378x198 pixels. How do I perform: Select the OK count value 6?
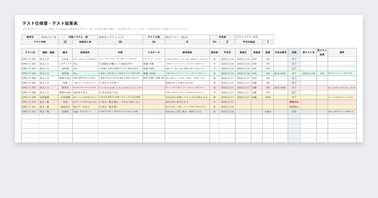click(x=187, y=42)
